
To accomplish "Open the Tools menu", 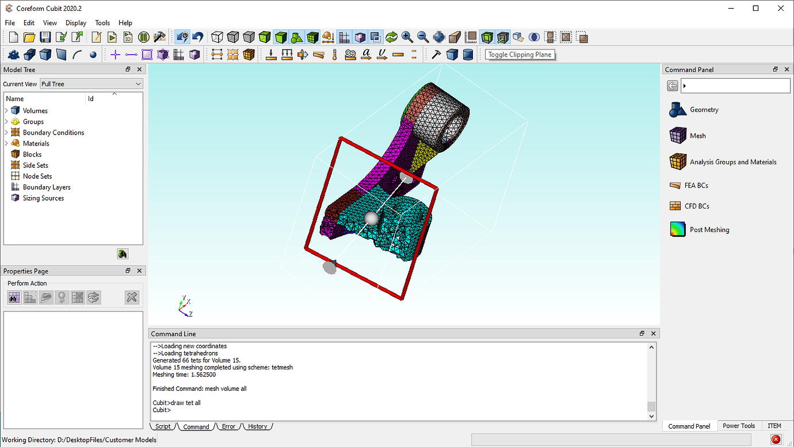I will [x=102, y=23].
